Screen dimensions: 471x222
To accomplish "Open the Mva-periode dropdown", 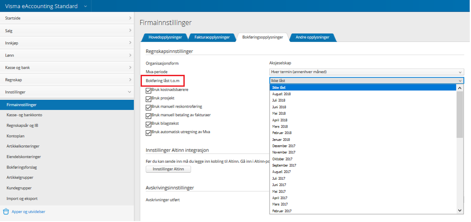I will [366, 72].
